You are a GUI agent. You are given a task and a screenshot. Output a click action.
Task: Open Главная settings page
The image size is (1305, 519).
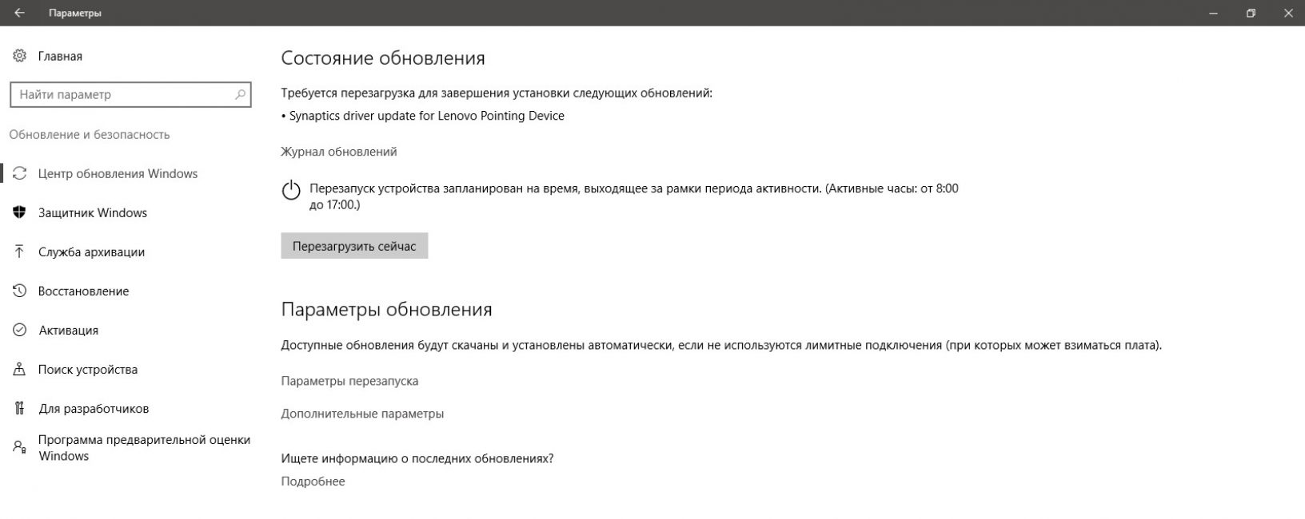60,56
